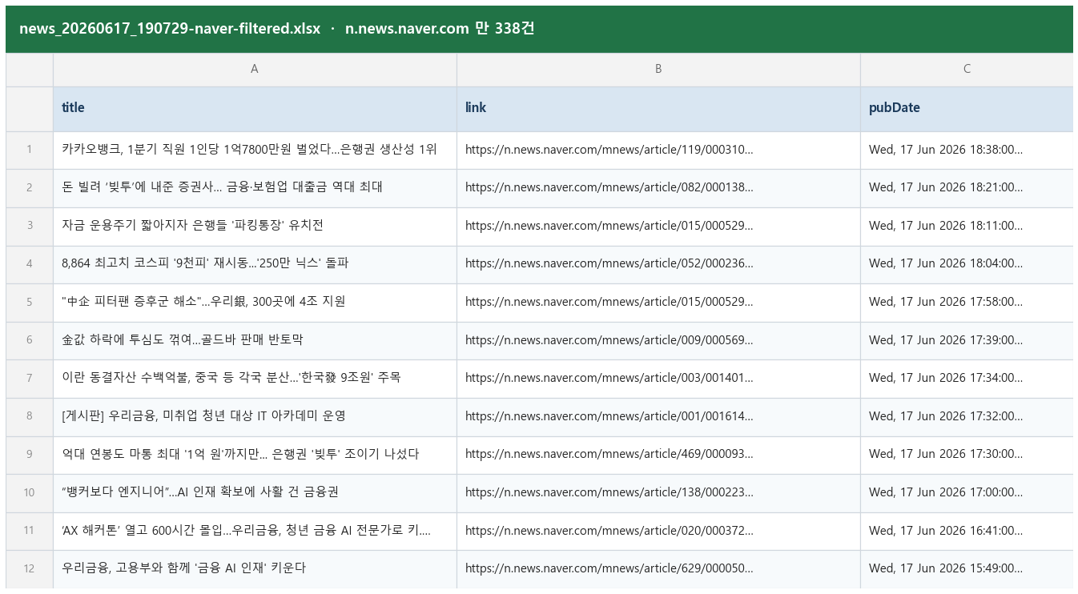Image resolution: width=1078 pixels, height=594 pixels.
Task: Click the 카카오뱅크 title cell
Action: click(x=255, y=150)
